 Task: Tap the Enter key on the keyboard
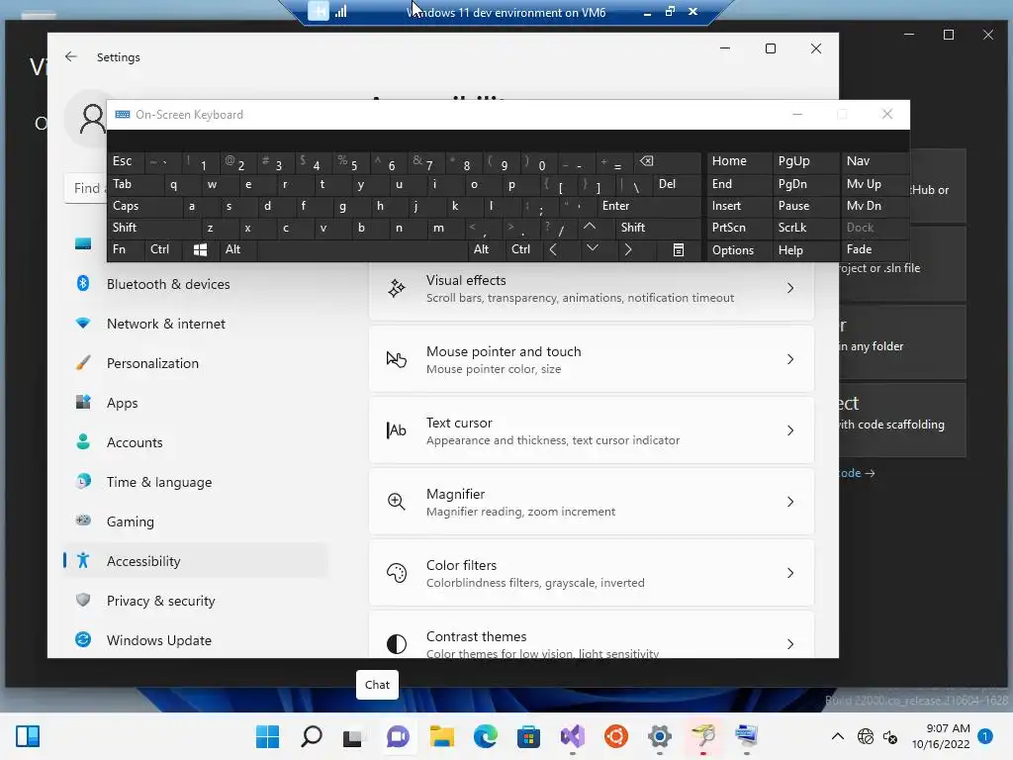(x=648, y=206)
